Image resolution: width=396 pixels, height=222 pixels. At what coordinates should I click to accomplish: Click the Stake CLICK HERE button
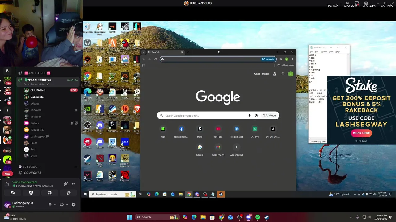pos(361,133)
